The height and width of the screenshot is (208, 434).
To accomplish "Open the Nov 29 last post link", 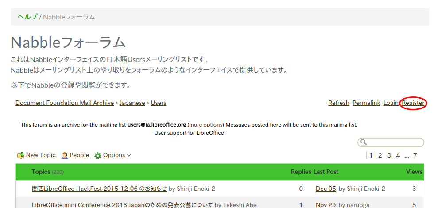I will [326, 205].
